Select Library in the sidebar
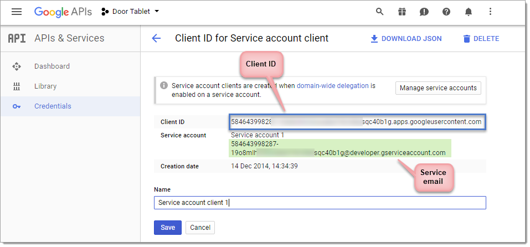 click(45, 86)
